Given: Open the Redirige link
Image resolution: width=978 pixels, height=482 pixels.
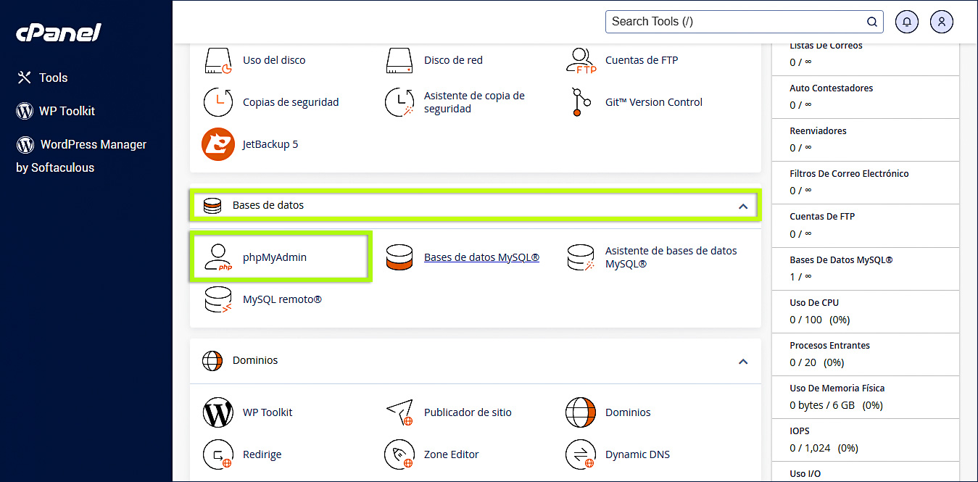Looking at the screenshot, I should point(262,454).
